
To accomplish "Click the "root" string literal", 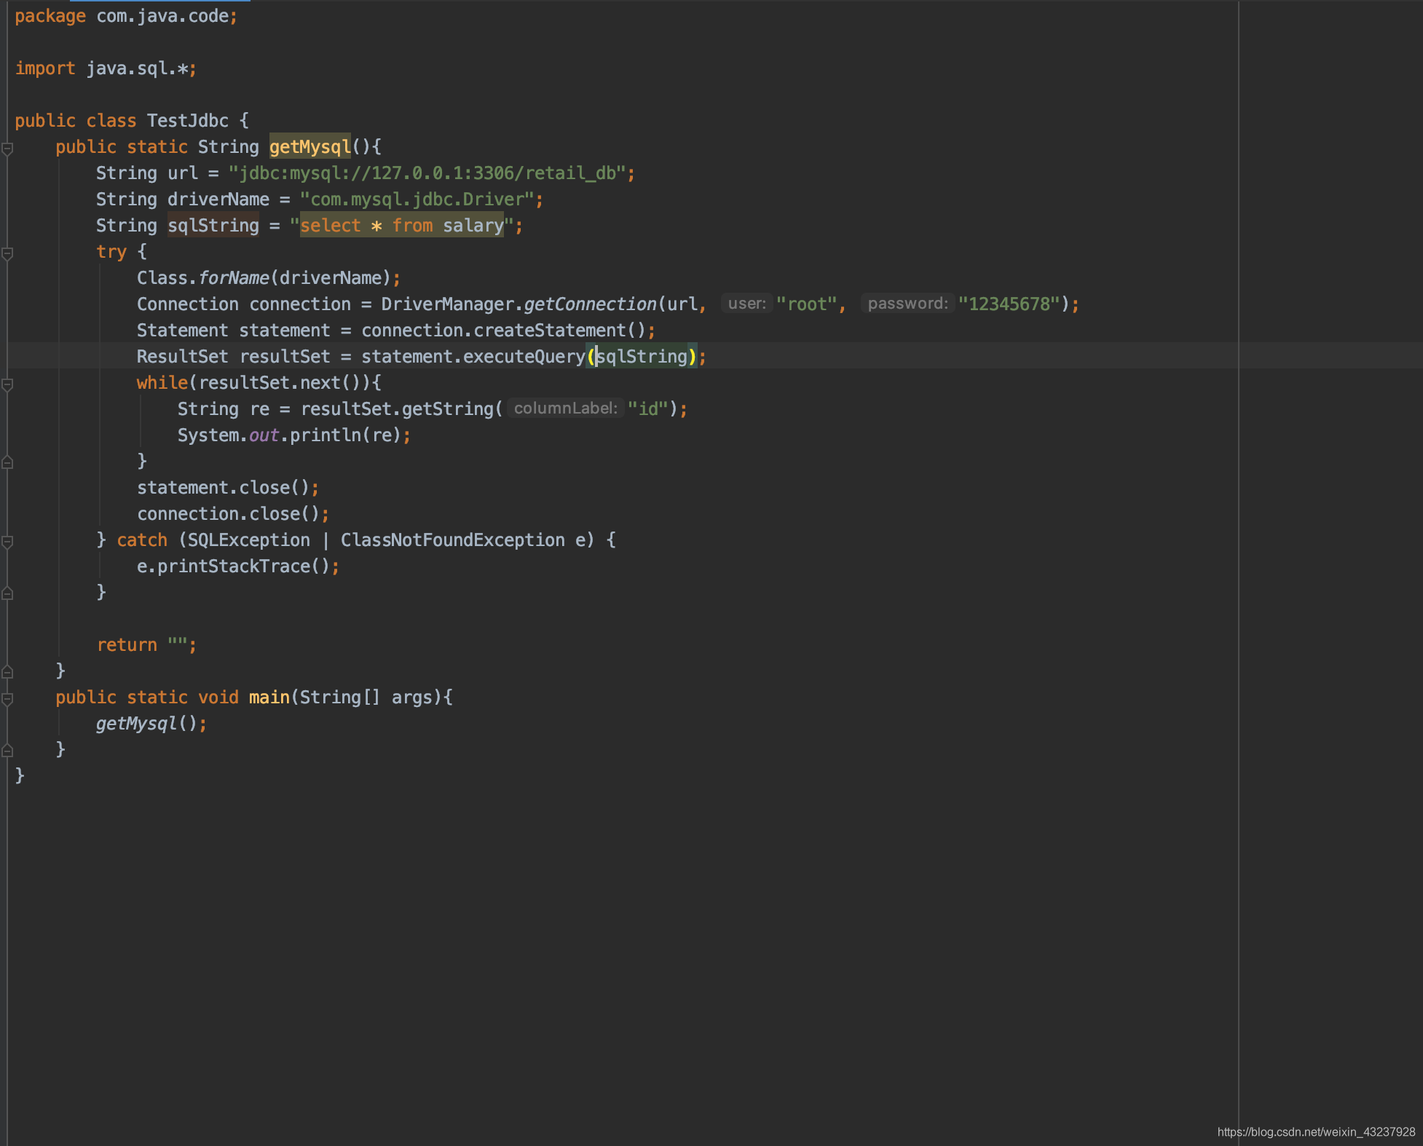I will click(x=806, y=304).
